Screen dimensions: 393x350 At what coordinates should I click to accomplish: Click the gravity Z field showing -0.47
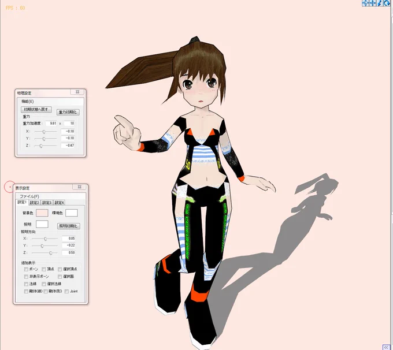click(x=68, y=146)
